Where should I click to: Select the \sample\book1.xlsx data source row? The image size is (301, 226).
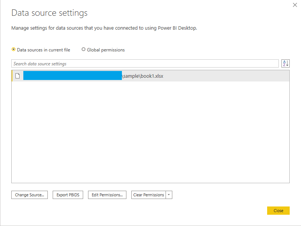tap(150, 76)
